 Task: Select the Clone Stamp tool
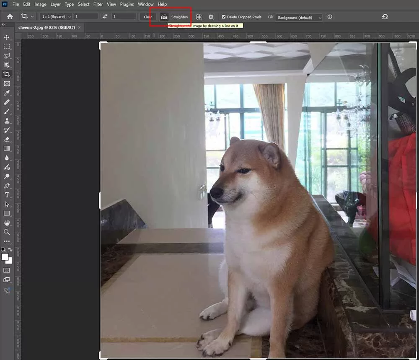tap(7, 121)
